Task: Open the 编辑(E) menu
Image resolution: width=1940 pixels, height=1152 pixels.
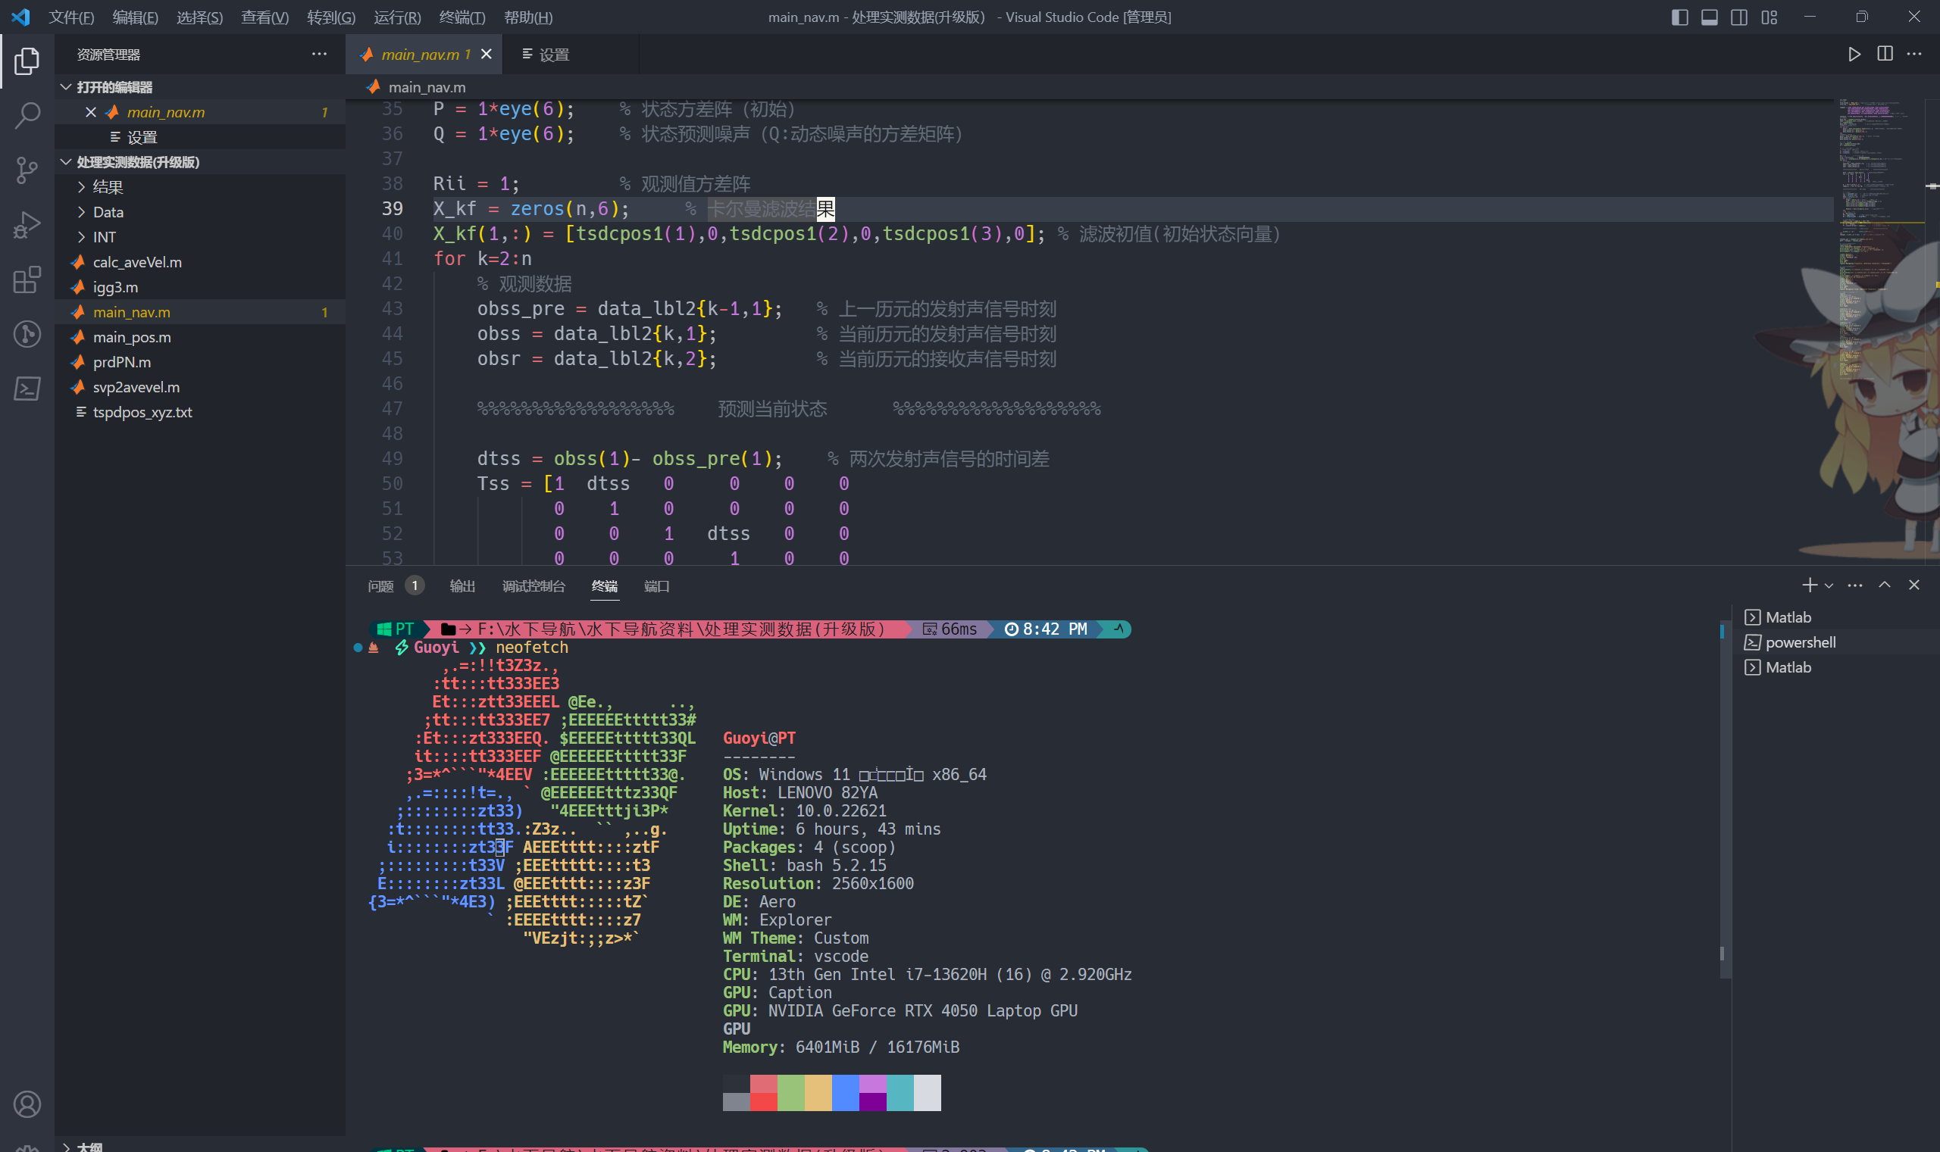Action: (135, 17)
